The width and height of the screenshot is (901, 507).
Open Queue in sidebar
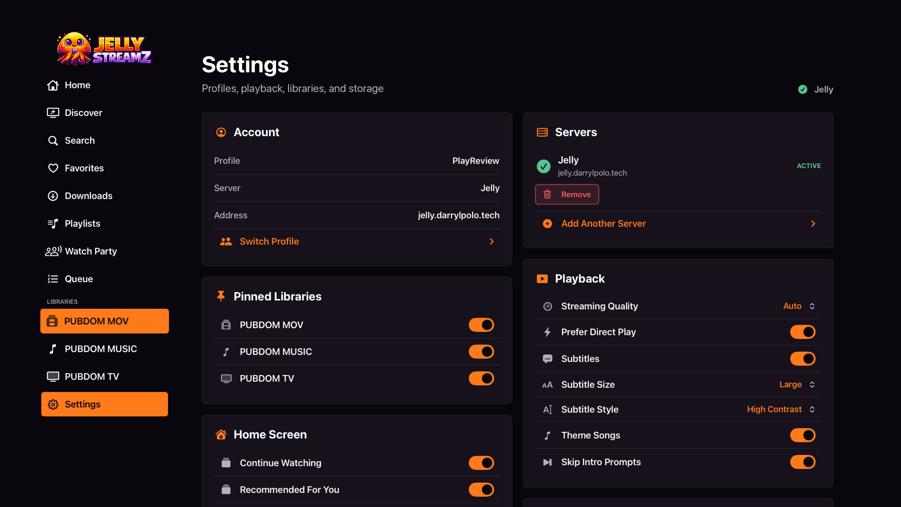point(105,279)
